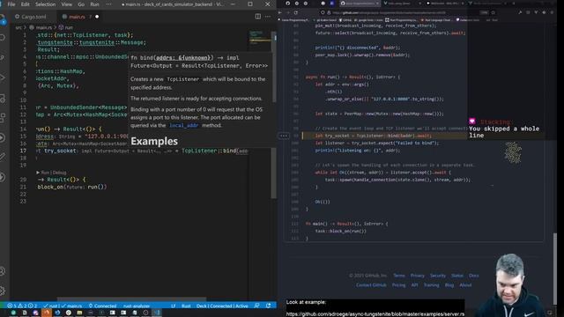This screenshot has width=564, height=317.
Task: Open the orange Firefox icon in taskbar
Action: pos(47,313)
